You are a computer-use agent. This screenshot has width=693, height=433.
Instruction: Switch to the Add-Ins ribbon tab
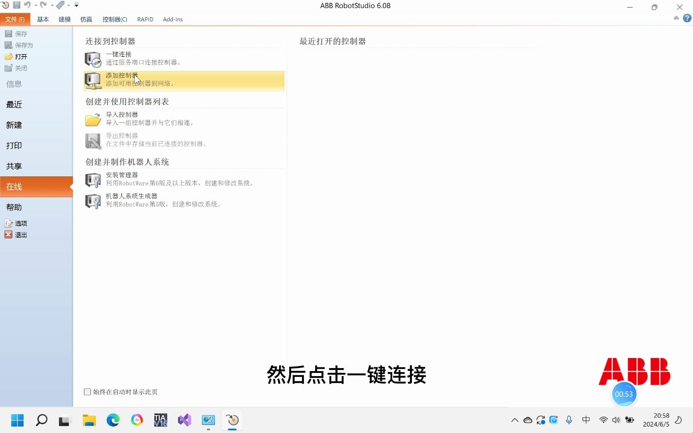coord(173,19)
